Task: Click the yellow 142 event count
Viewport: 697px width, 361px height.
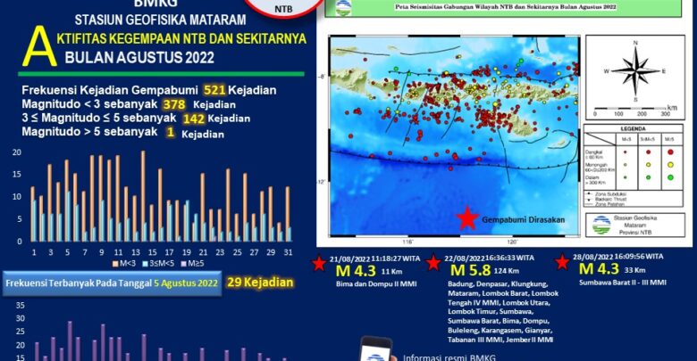Action: click(x=194, y=119)
